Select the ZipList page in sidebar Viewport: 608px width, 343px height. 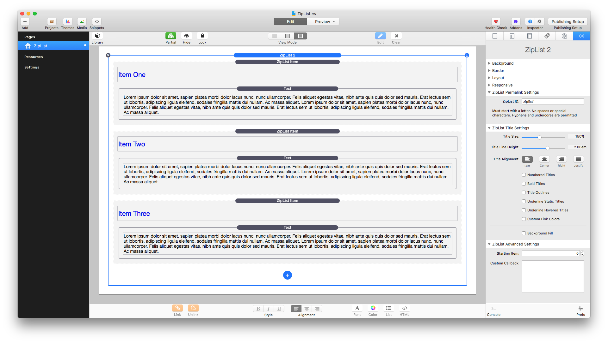point(40,46)
